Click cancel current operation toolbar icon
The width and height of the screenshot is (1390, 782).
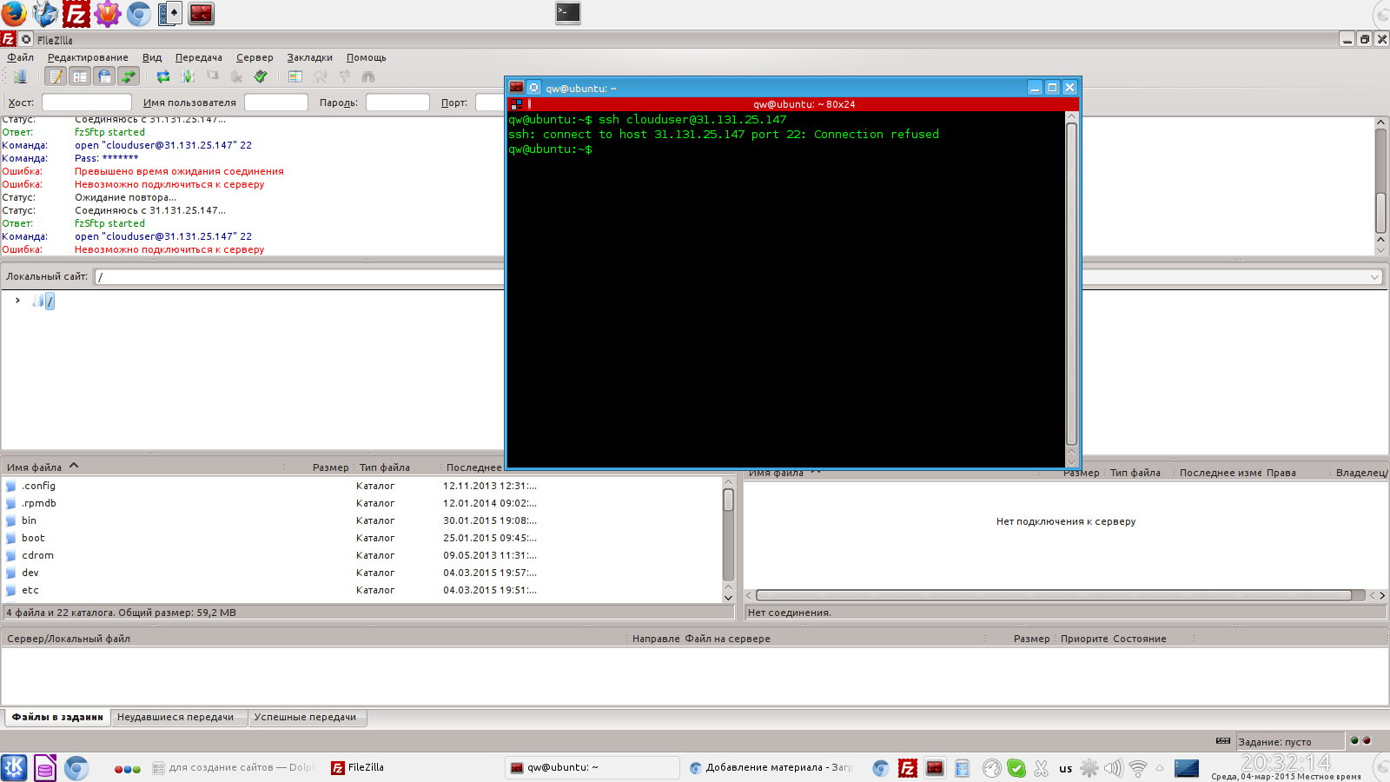pyautogui.click(x=212, y=76)
